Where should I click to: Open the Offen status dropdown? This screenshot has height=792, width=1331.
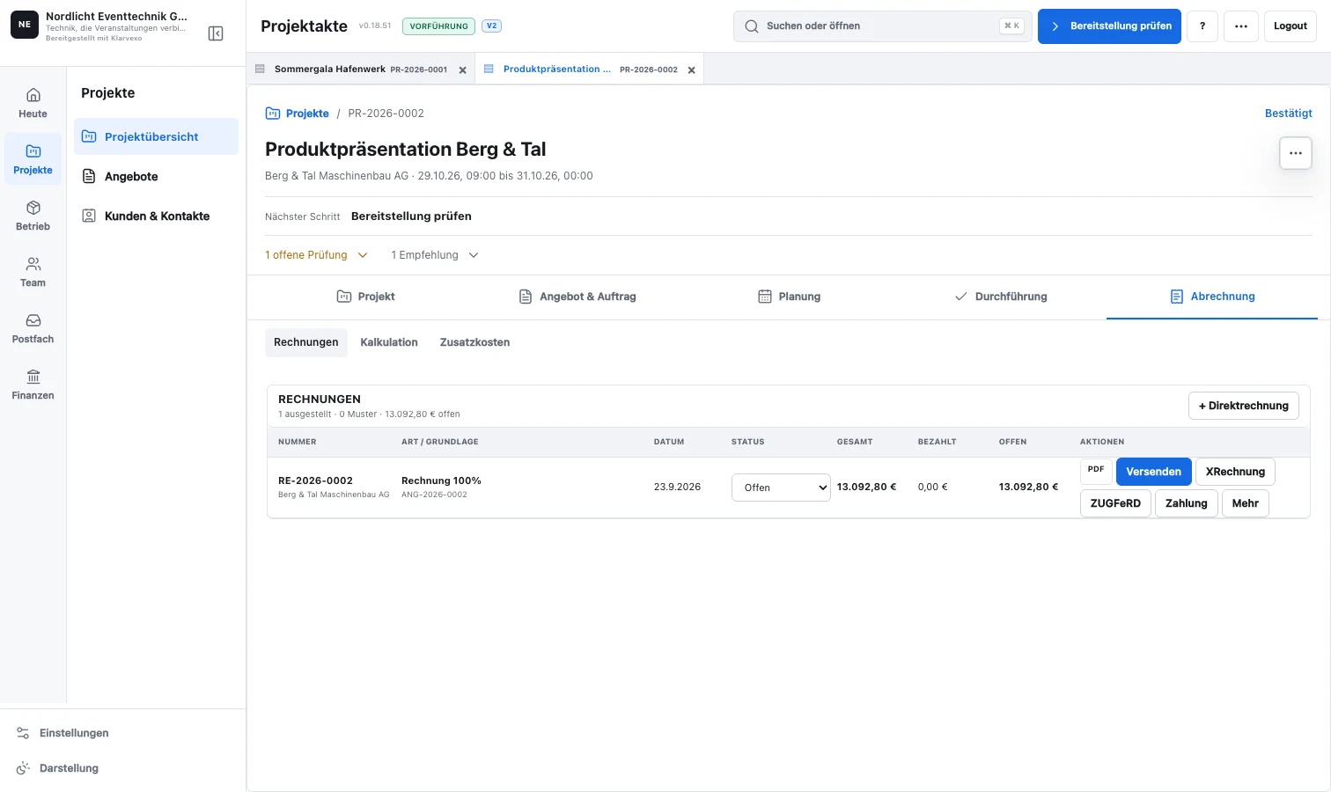pos(781,488)
